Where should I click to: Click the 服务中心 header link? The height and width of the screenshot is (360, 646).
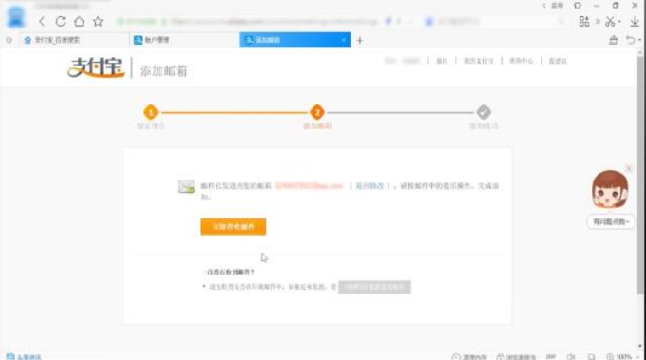coord(522,61)
